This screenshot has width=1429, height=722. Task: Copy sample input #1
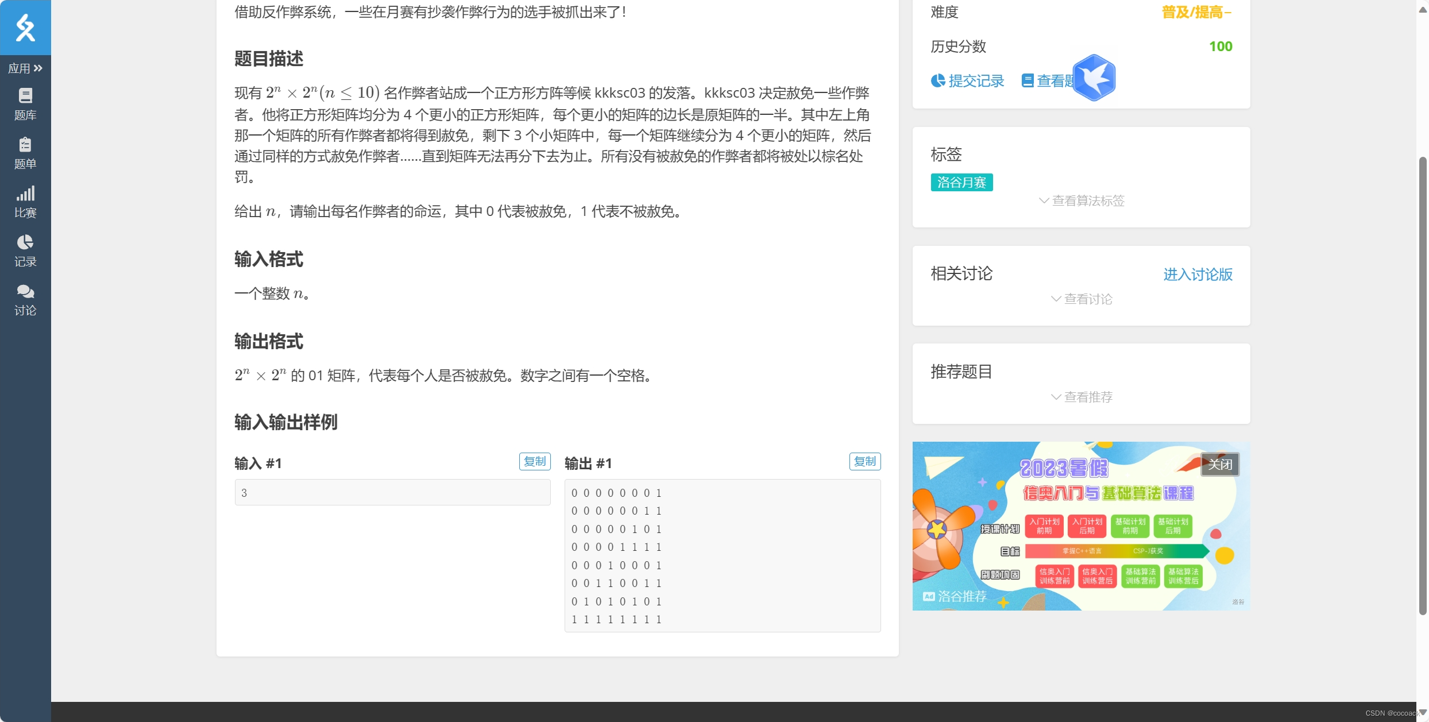tap(534, 461)
